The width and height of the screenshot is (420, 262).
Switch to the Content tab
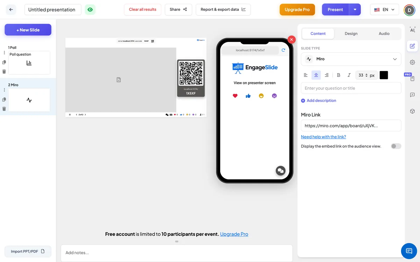[x=318, y=34]
